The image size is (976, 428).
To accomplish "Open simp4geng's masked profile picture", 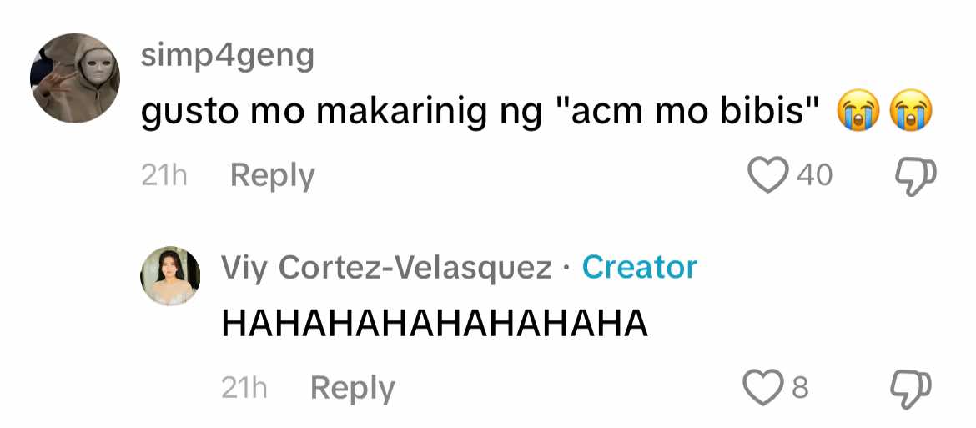I will 75,78.
